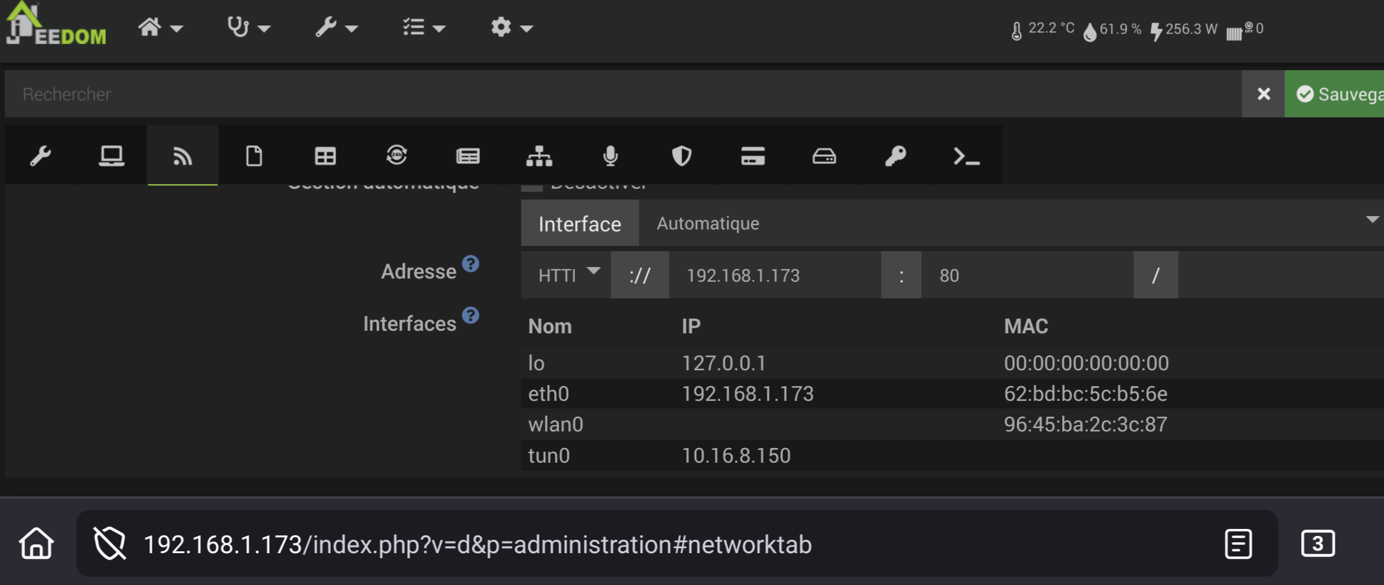Click the port 80 input field
The width and height of the screenshot is (1384, 585).
pos(1026,275)
